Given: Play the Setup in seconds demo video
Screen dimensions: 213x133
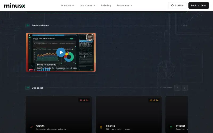Looking at the screenshot, I should pos(61,52).
